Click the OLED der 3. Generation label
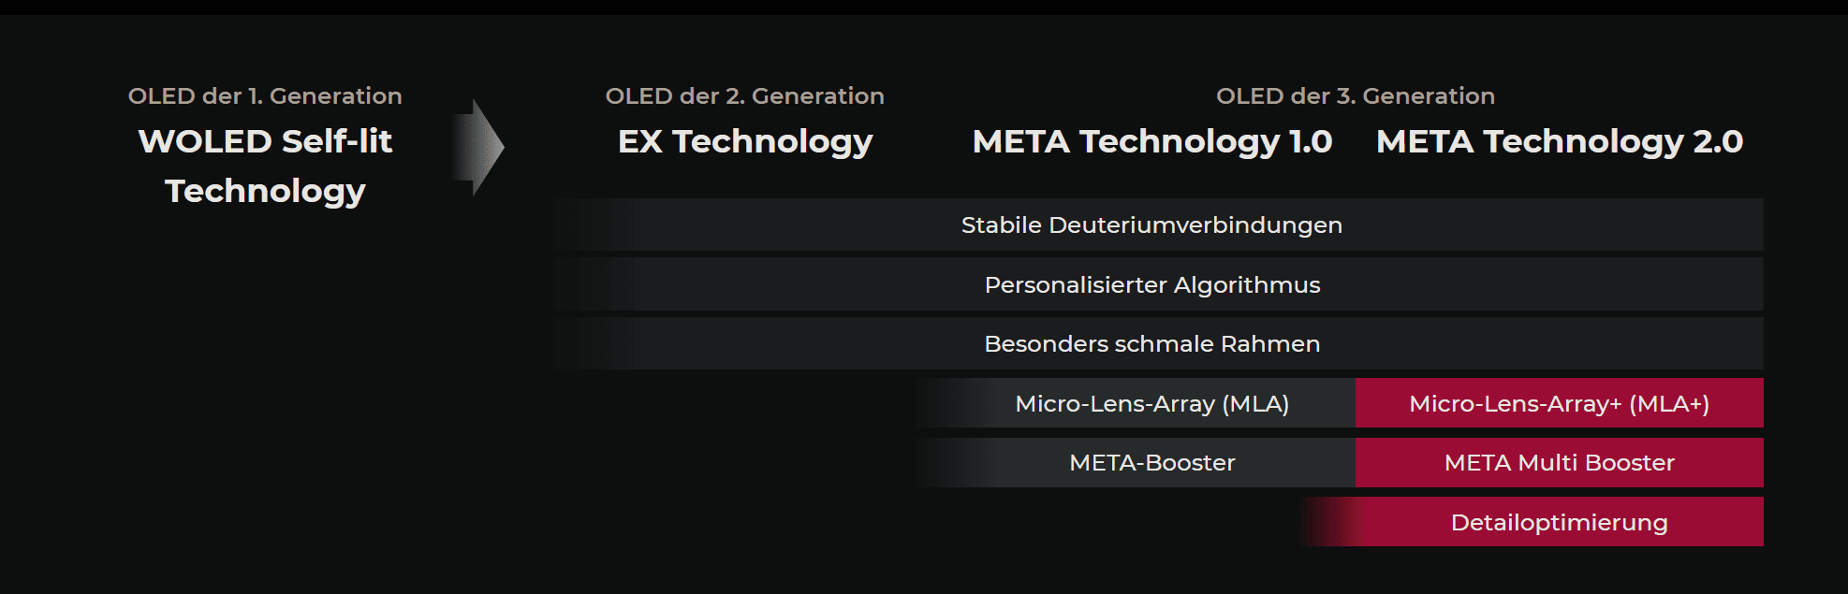Image resolution: width=1848 pixels, height=594 pixels. [1356, 96]
